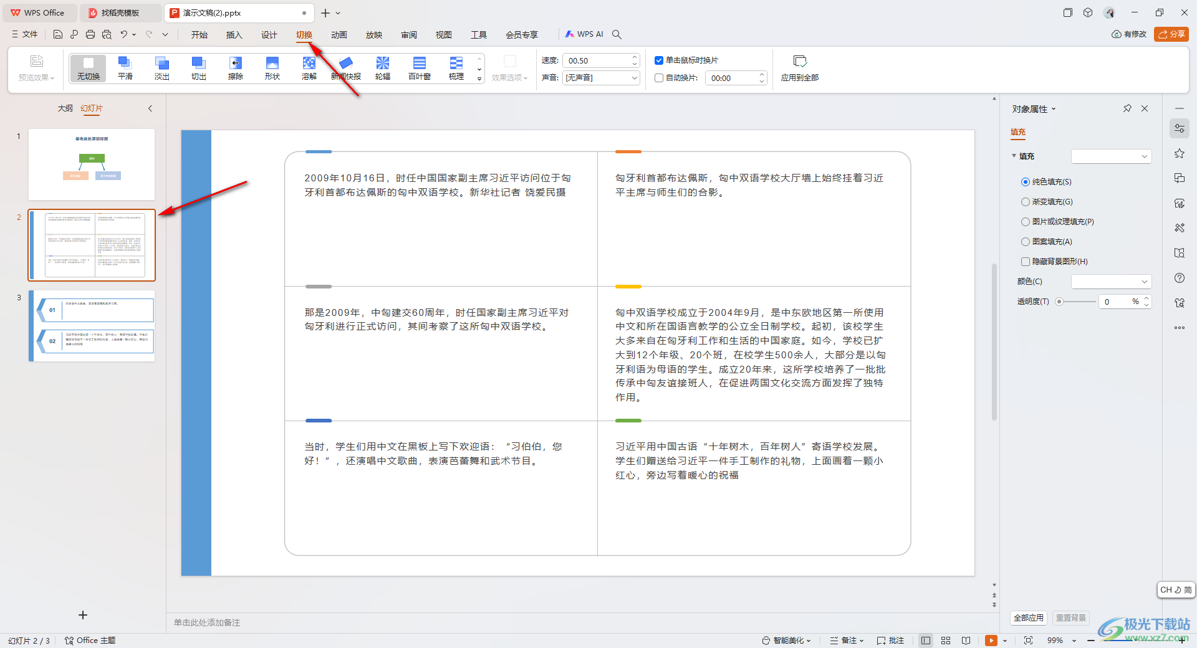The image size is (1197, 648).
Task: Open the zoom percentage dropdown arrow
Action: (1074, 641)
